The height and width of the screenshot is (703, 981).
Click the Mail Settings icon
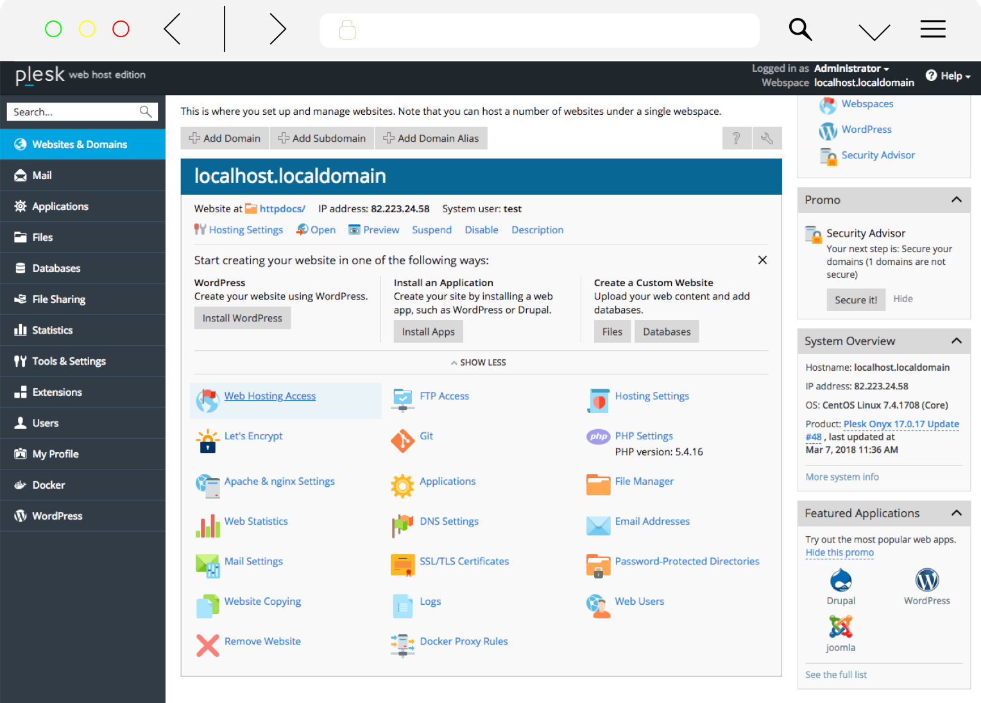(207, 566)
